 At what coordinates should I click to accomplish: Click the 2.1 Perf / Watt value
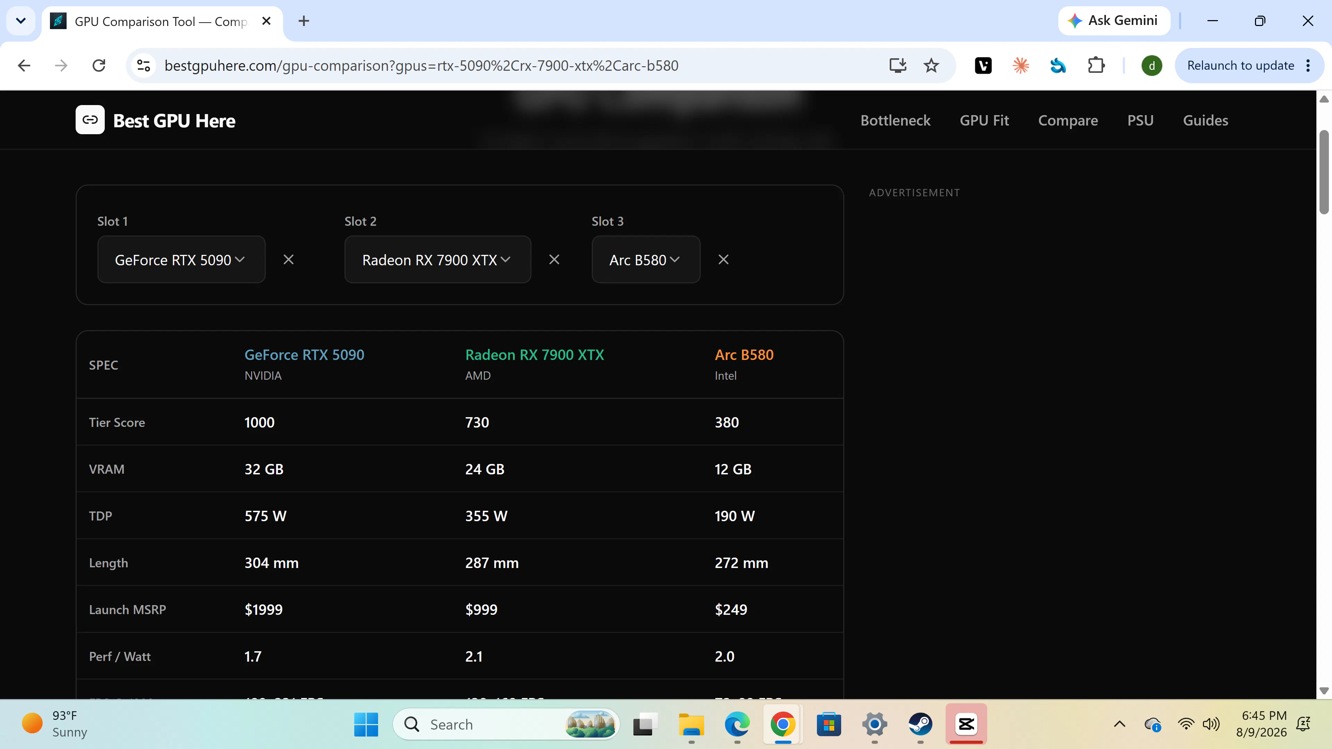pos(473,656)
